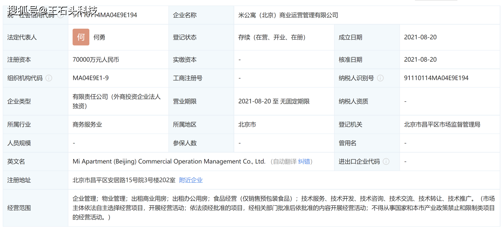
Task: Click the 所属地区 label
Action: tap(185, 124)
